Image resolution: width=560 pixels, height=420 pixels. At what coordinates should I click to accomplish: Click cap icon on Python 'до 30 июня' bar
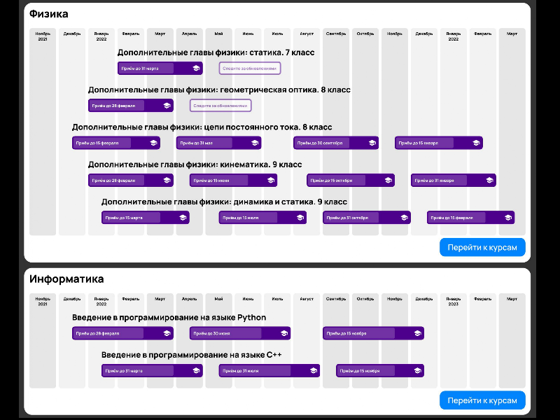(284, 333)
